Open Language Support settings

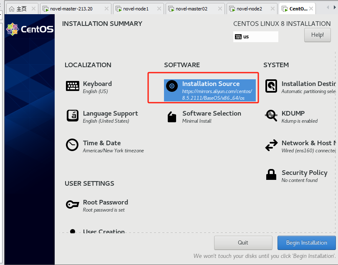(110, 114)
